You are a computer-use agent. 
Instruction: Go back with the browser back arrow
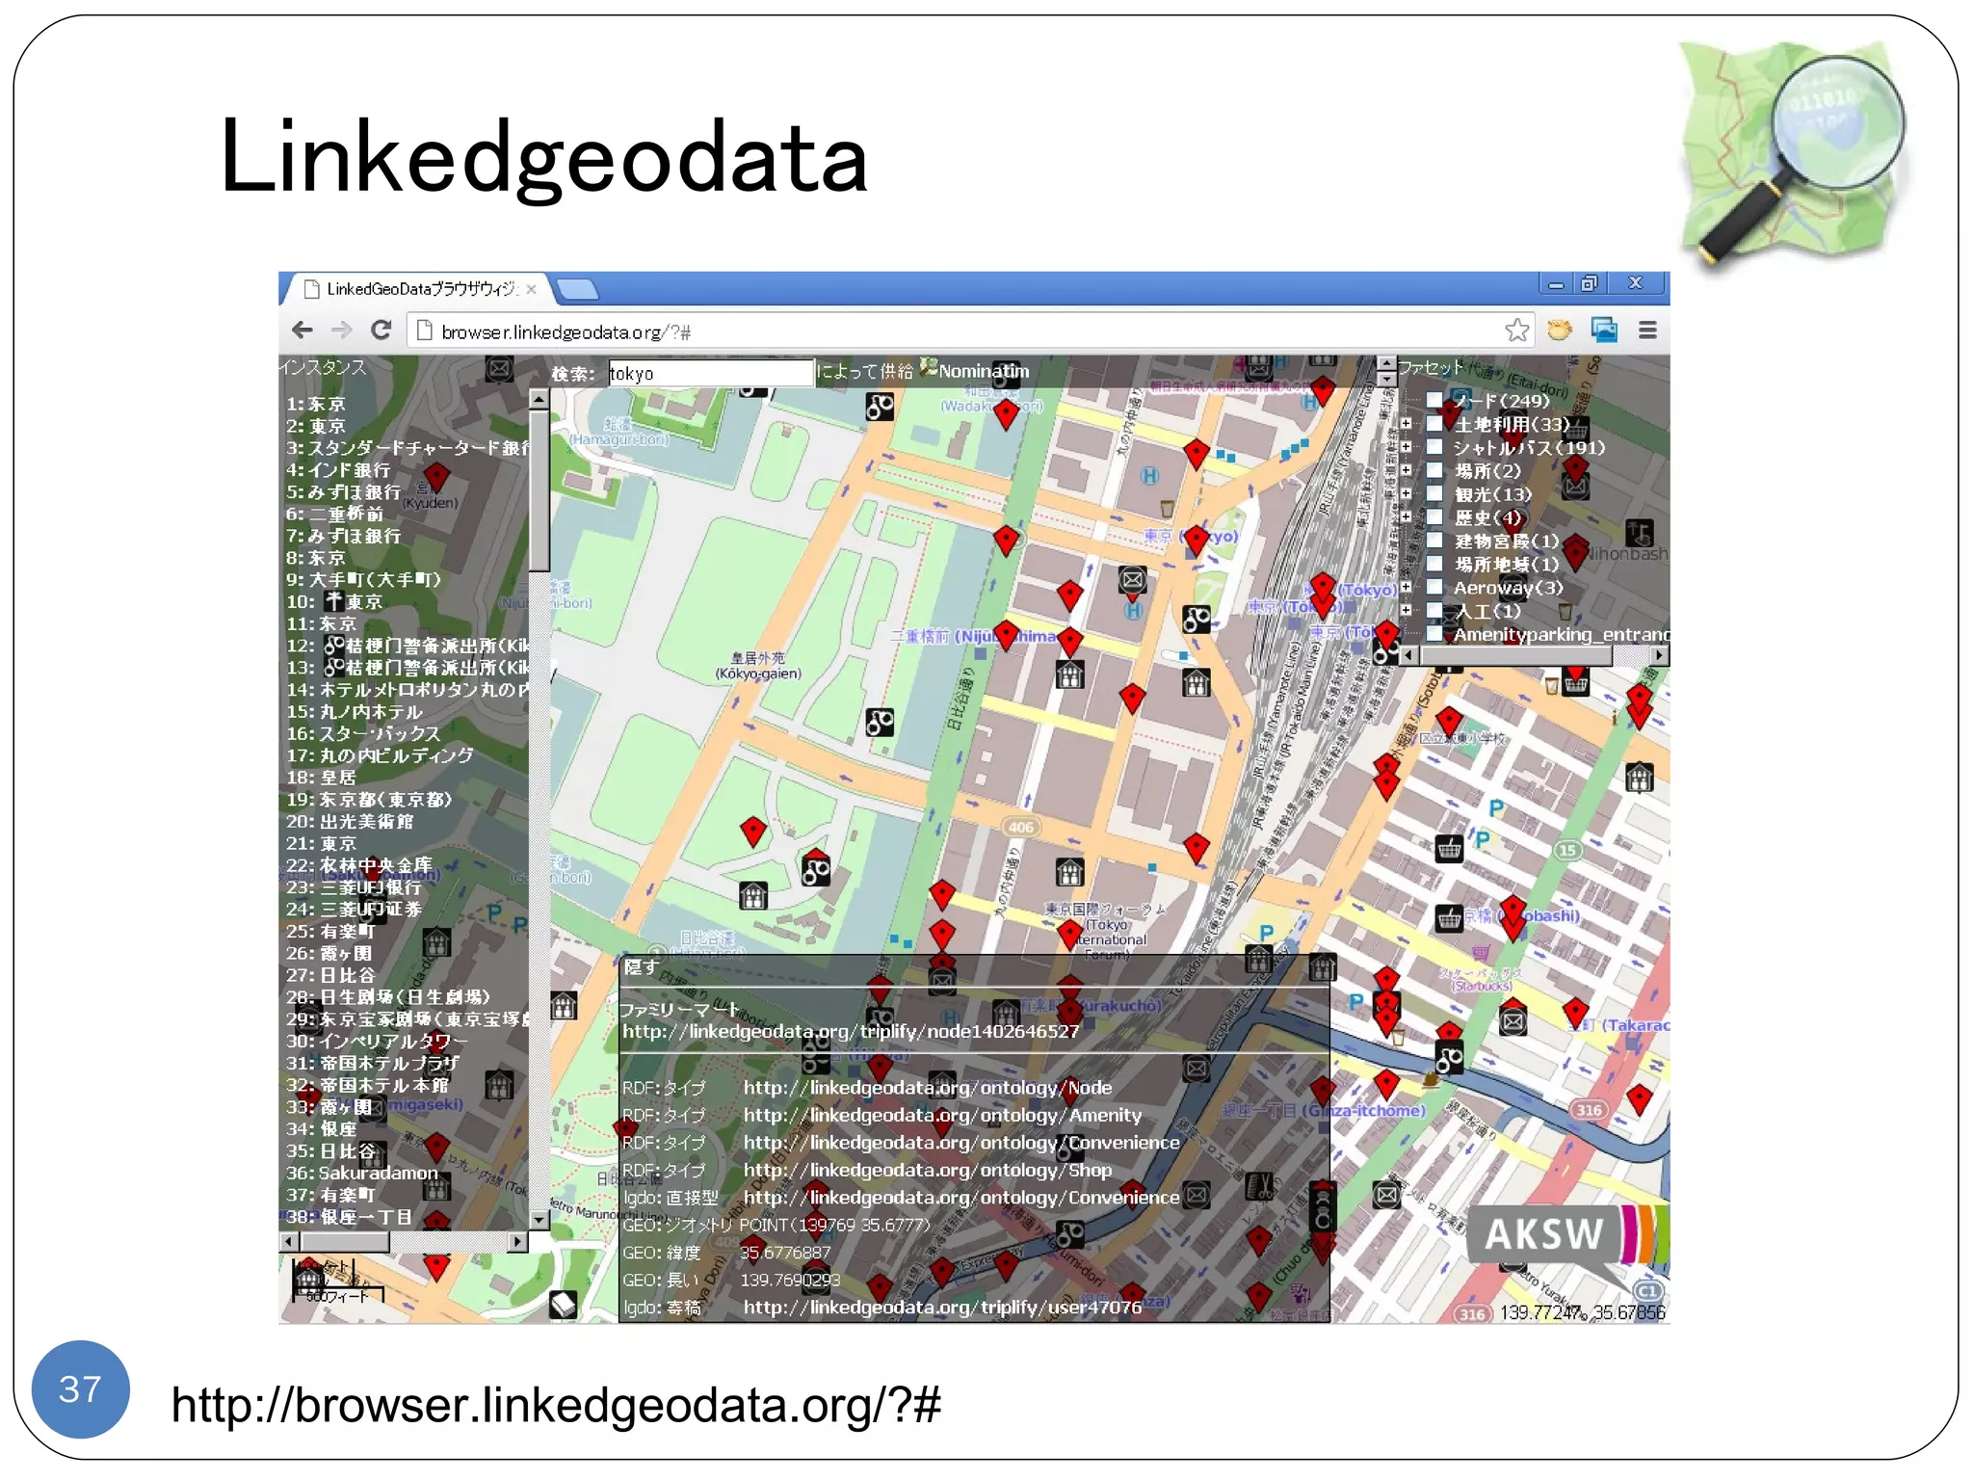303,330
